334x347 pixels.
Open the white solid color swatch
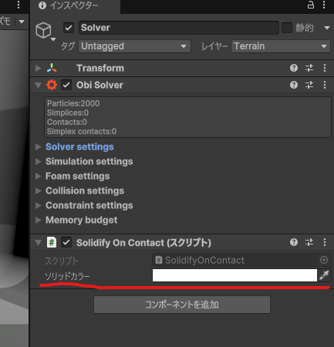234,275
